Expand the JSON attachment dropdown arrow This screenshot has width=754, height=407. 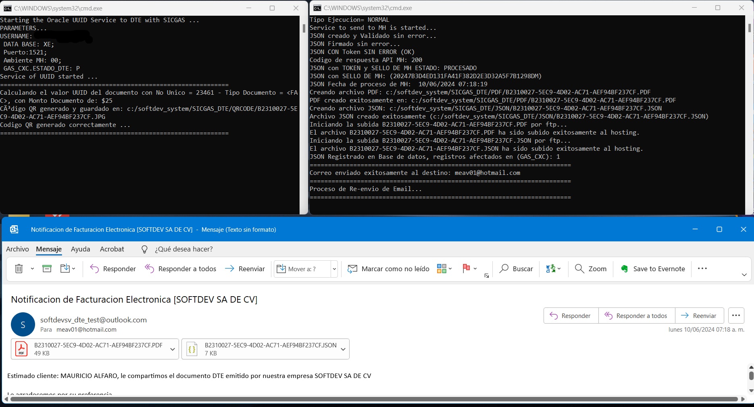coord(343,349)
